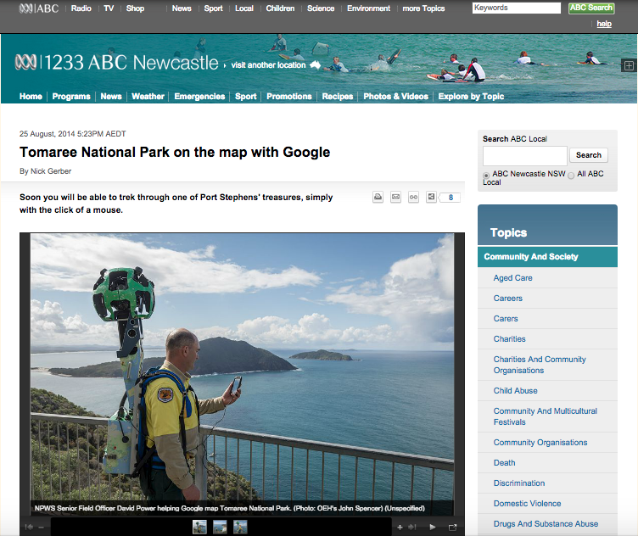
Task: Open Drugs And Substance Abuse topic
Action: coord(546,524)
